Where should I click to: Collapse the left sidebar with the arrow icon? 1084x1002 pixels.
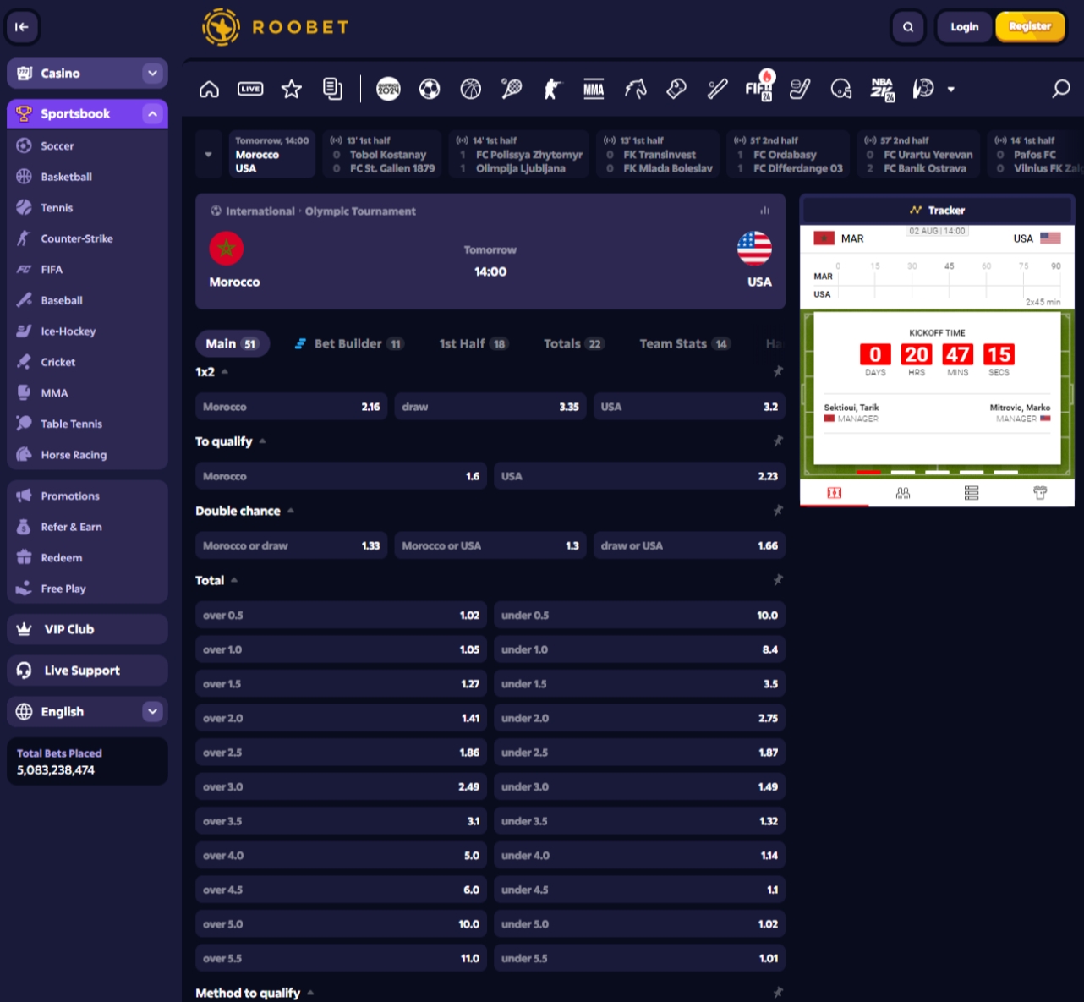(x=22, y=27)
